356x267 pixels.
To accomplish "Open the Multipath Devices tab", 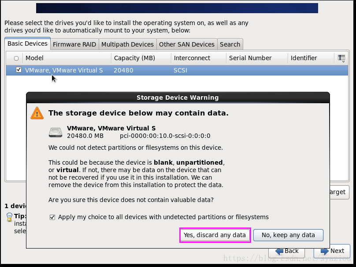I will 127,44.
